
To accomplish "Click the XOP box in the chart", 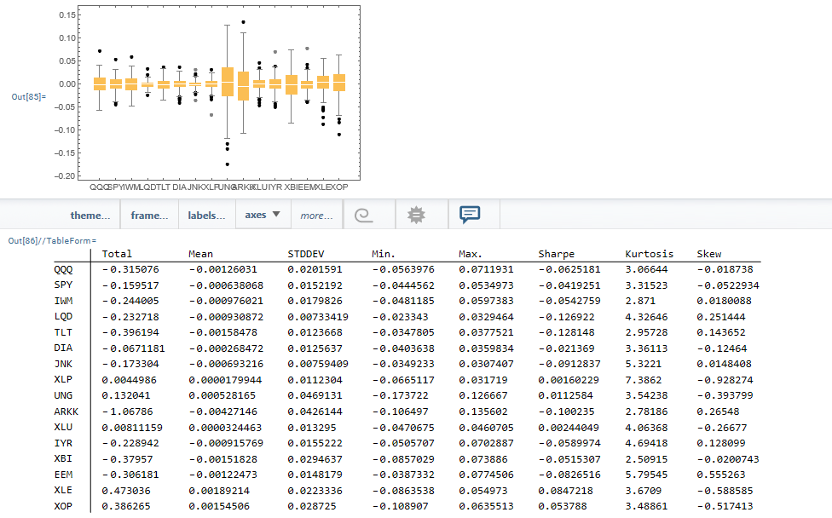I will click(x=339, y=83).
